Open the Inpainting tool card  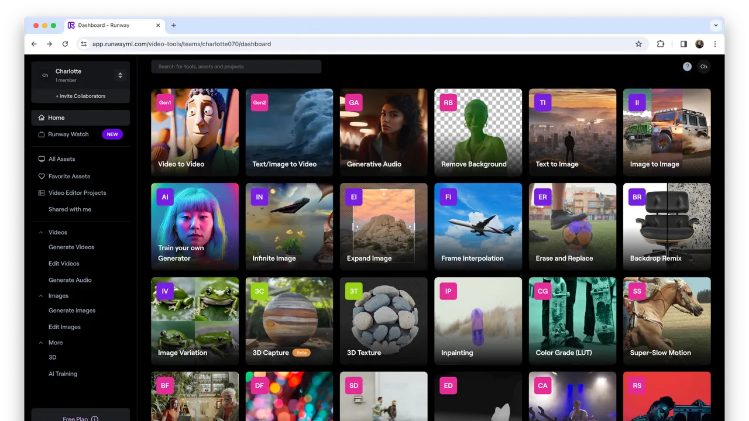[478, 321]
